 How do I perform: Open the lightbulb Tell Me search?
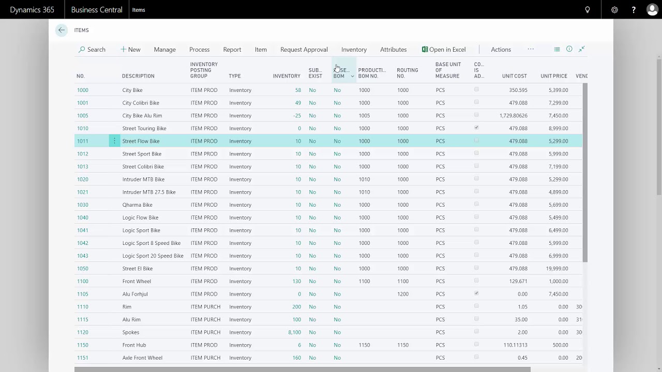[x=588, y=10]
